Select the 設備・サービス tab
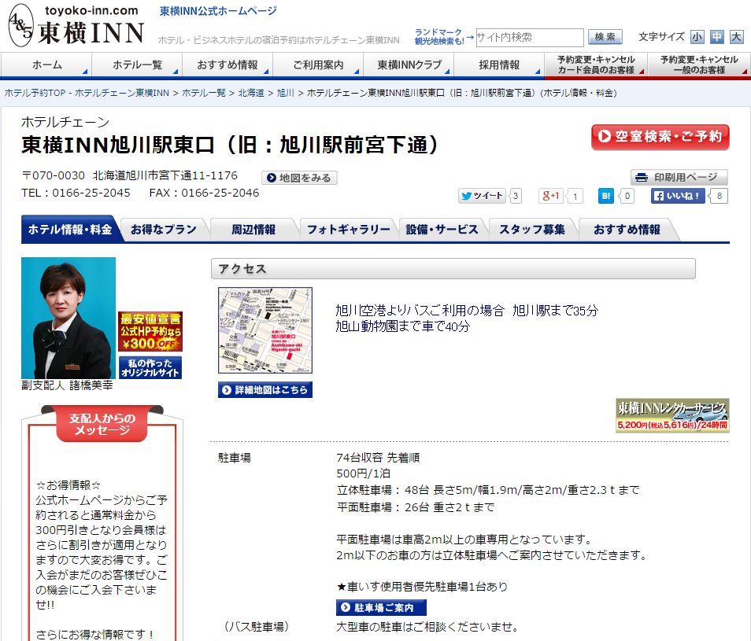Image resolution: width=751 pixels, height=641 pixels. [442, 230]
